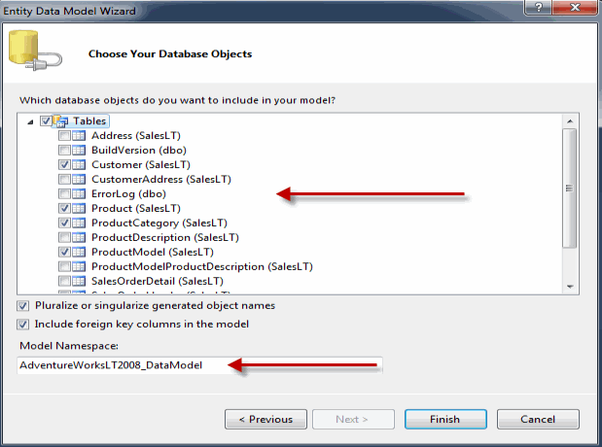
Task: Disable Include foreign key columns option
Action: (x=22, y=325)
